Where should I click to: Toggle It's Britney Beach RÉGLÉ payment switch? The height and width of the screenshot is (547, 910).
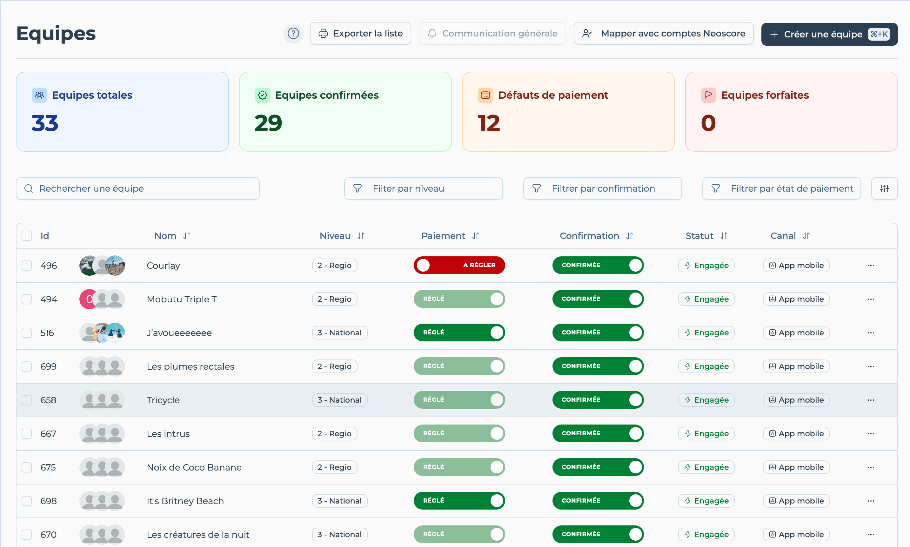(x=459, y=501)
